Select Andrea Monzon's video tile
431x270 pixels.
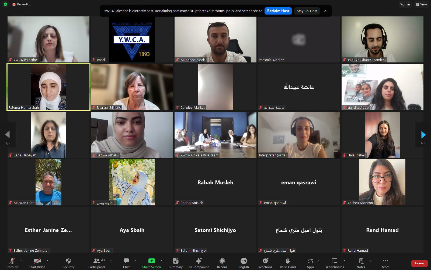[383, 182]
